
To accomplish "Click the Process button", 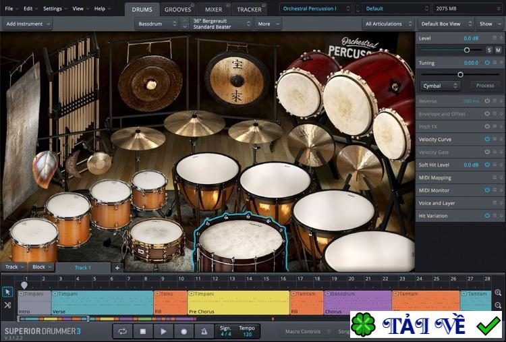I will point(484,86).
